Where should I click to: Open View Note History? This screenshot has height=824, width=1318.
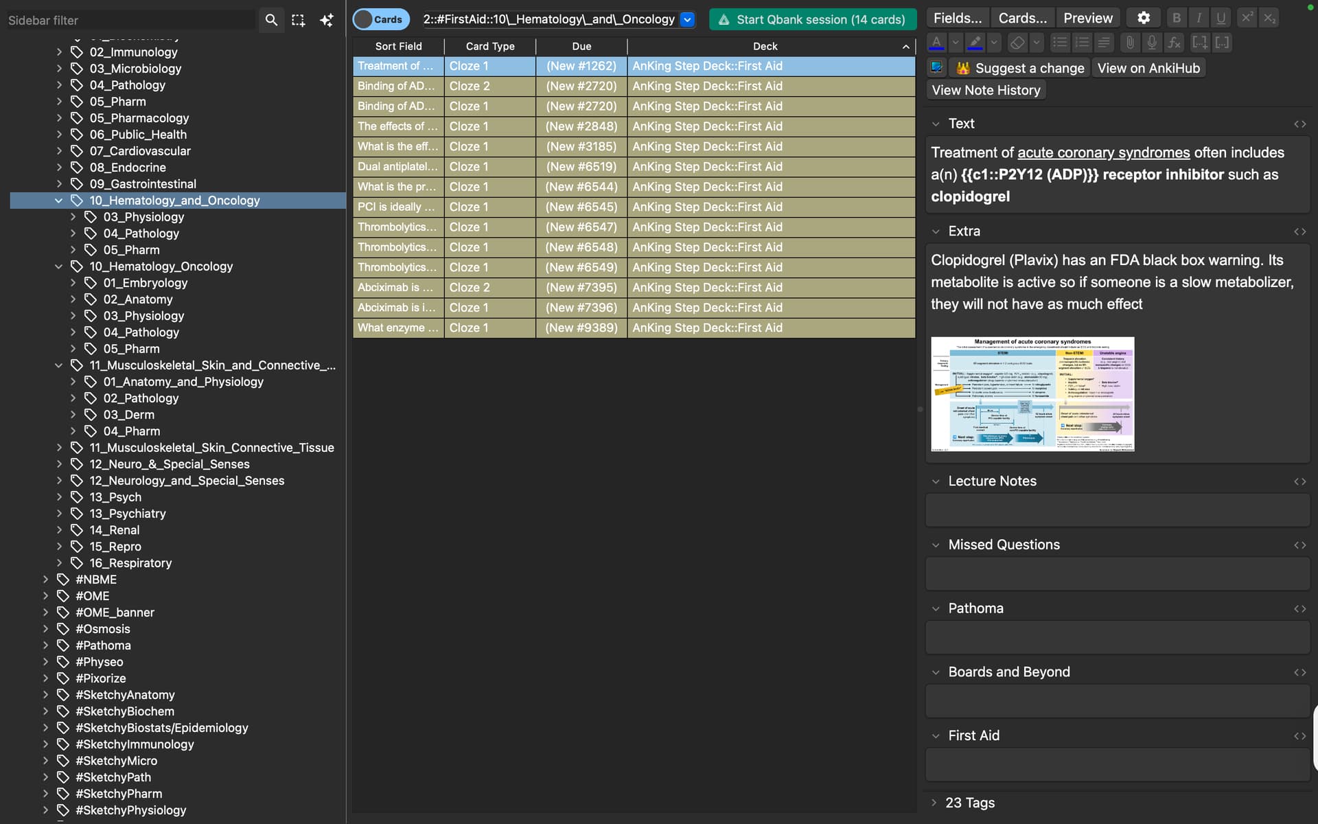point(986,90)
